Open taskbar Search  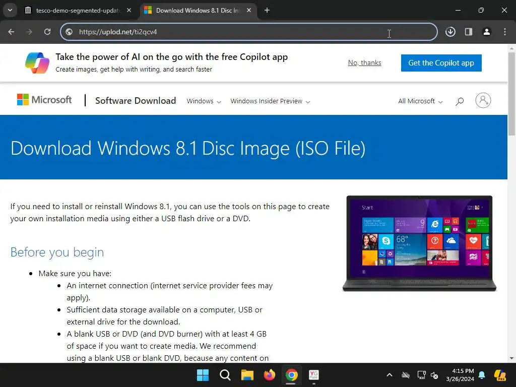[x=225, y=375]
